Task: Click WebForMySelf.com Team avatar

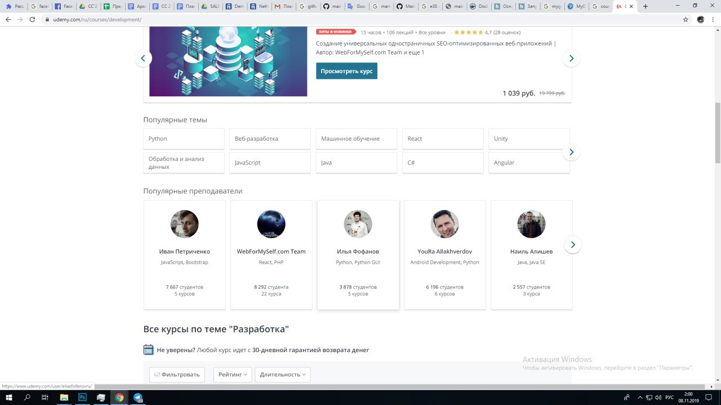Action: pos(272,224)
